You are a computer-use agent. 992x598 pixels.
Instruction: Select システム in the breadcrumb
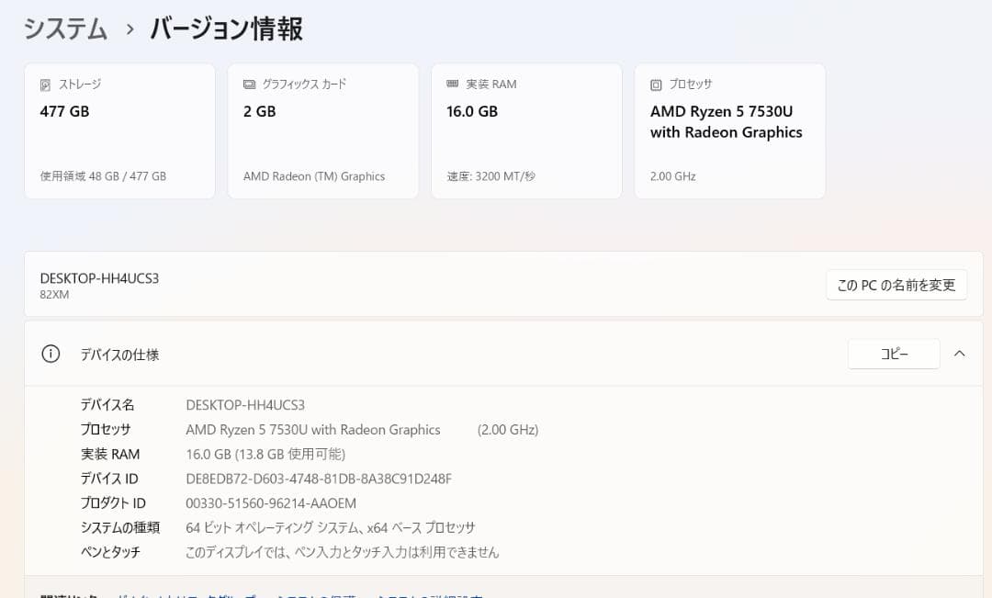click(x=64, y=28)
